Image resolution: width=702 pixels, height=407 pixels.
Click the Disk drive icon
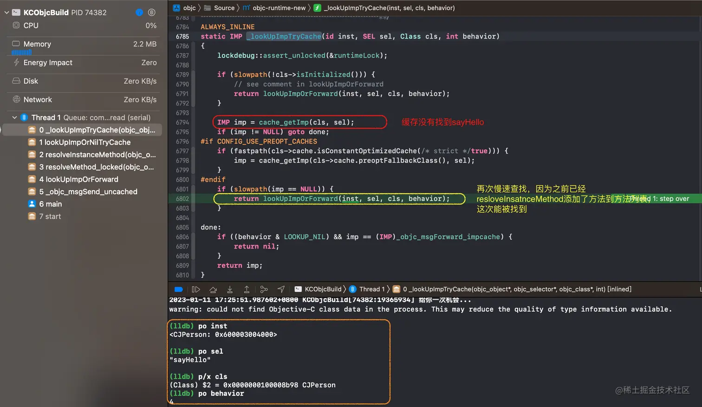tap(16, 81)
